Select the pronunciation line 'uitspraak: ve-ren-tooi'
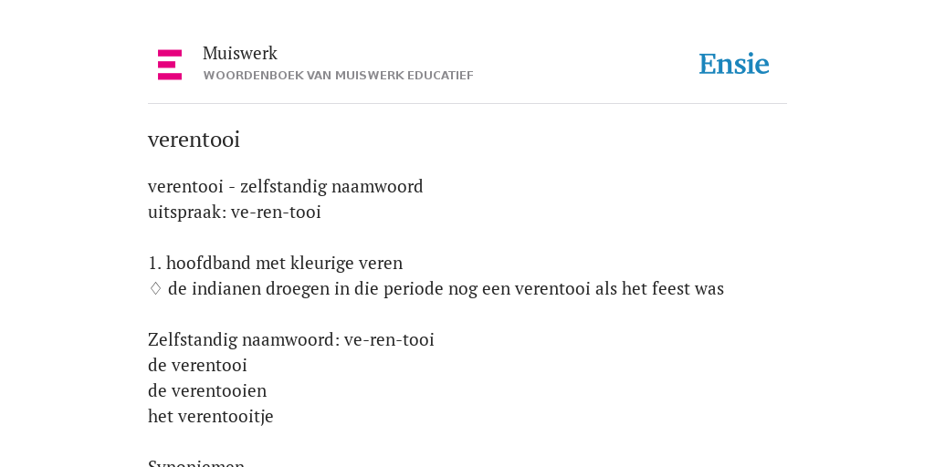This screenshot has width=935, height=467. (235, 212)
